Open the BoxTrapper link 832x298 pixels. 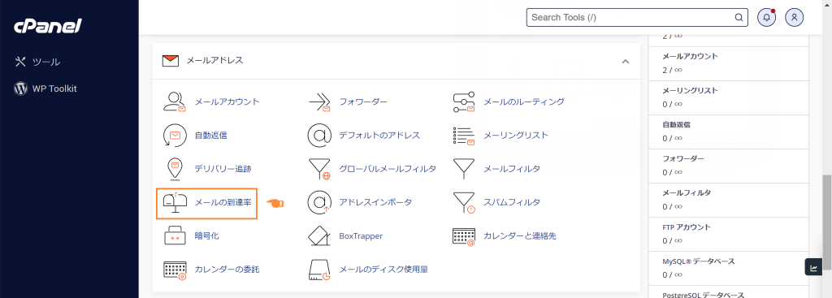click(x=361, y=236)
